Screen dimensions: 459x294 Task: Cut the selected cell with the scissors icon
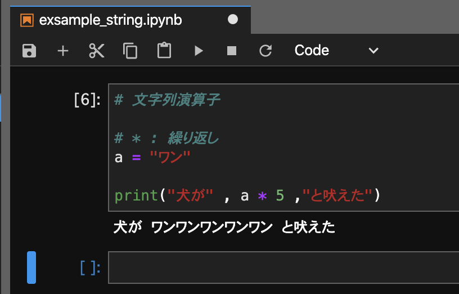click(x=97, y=51)
